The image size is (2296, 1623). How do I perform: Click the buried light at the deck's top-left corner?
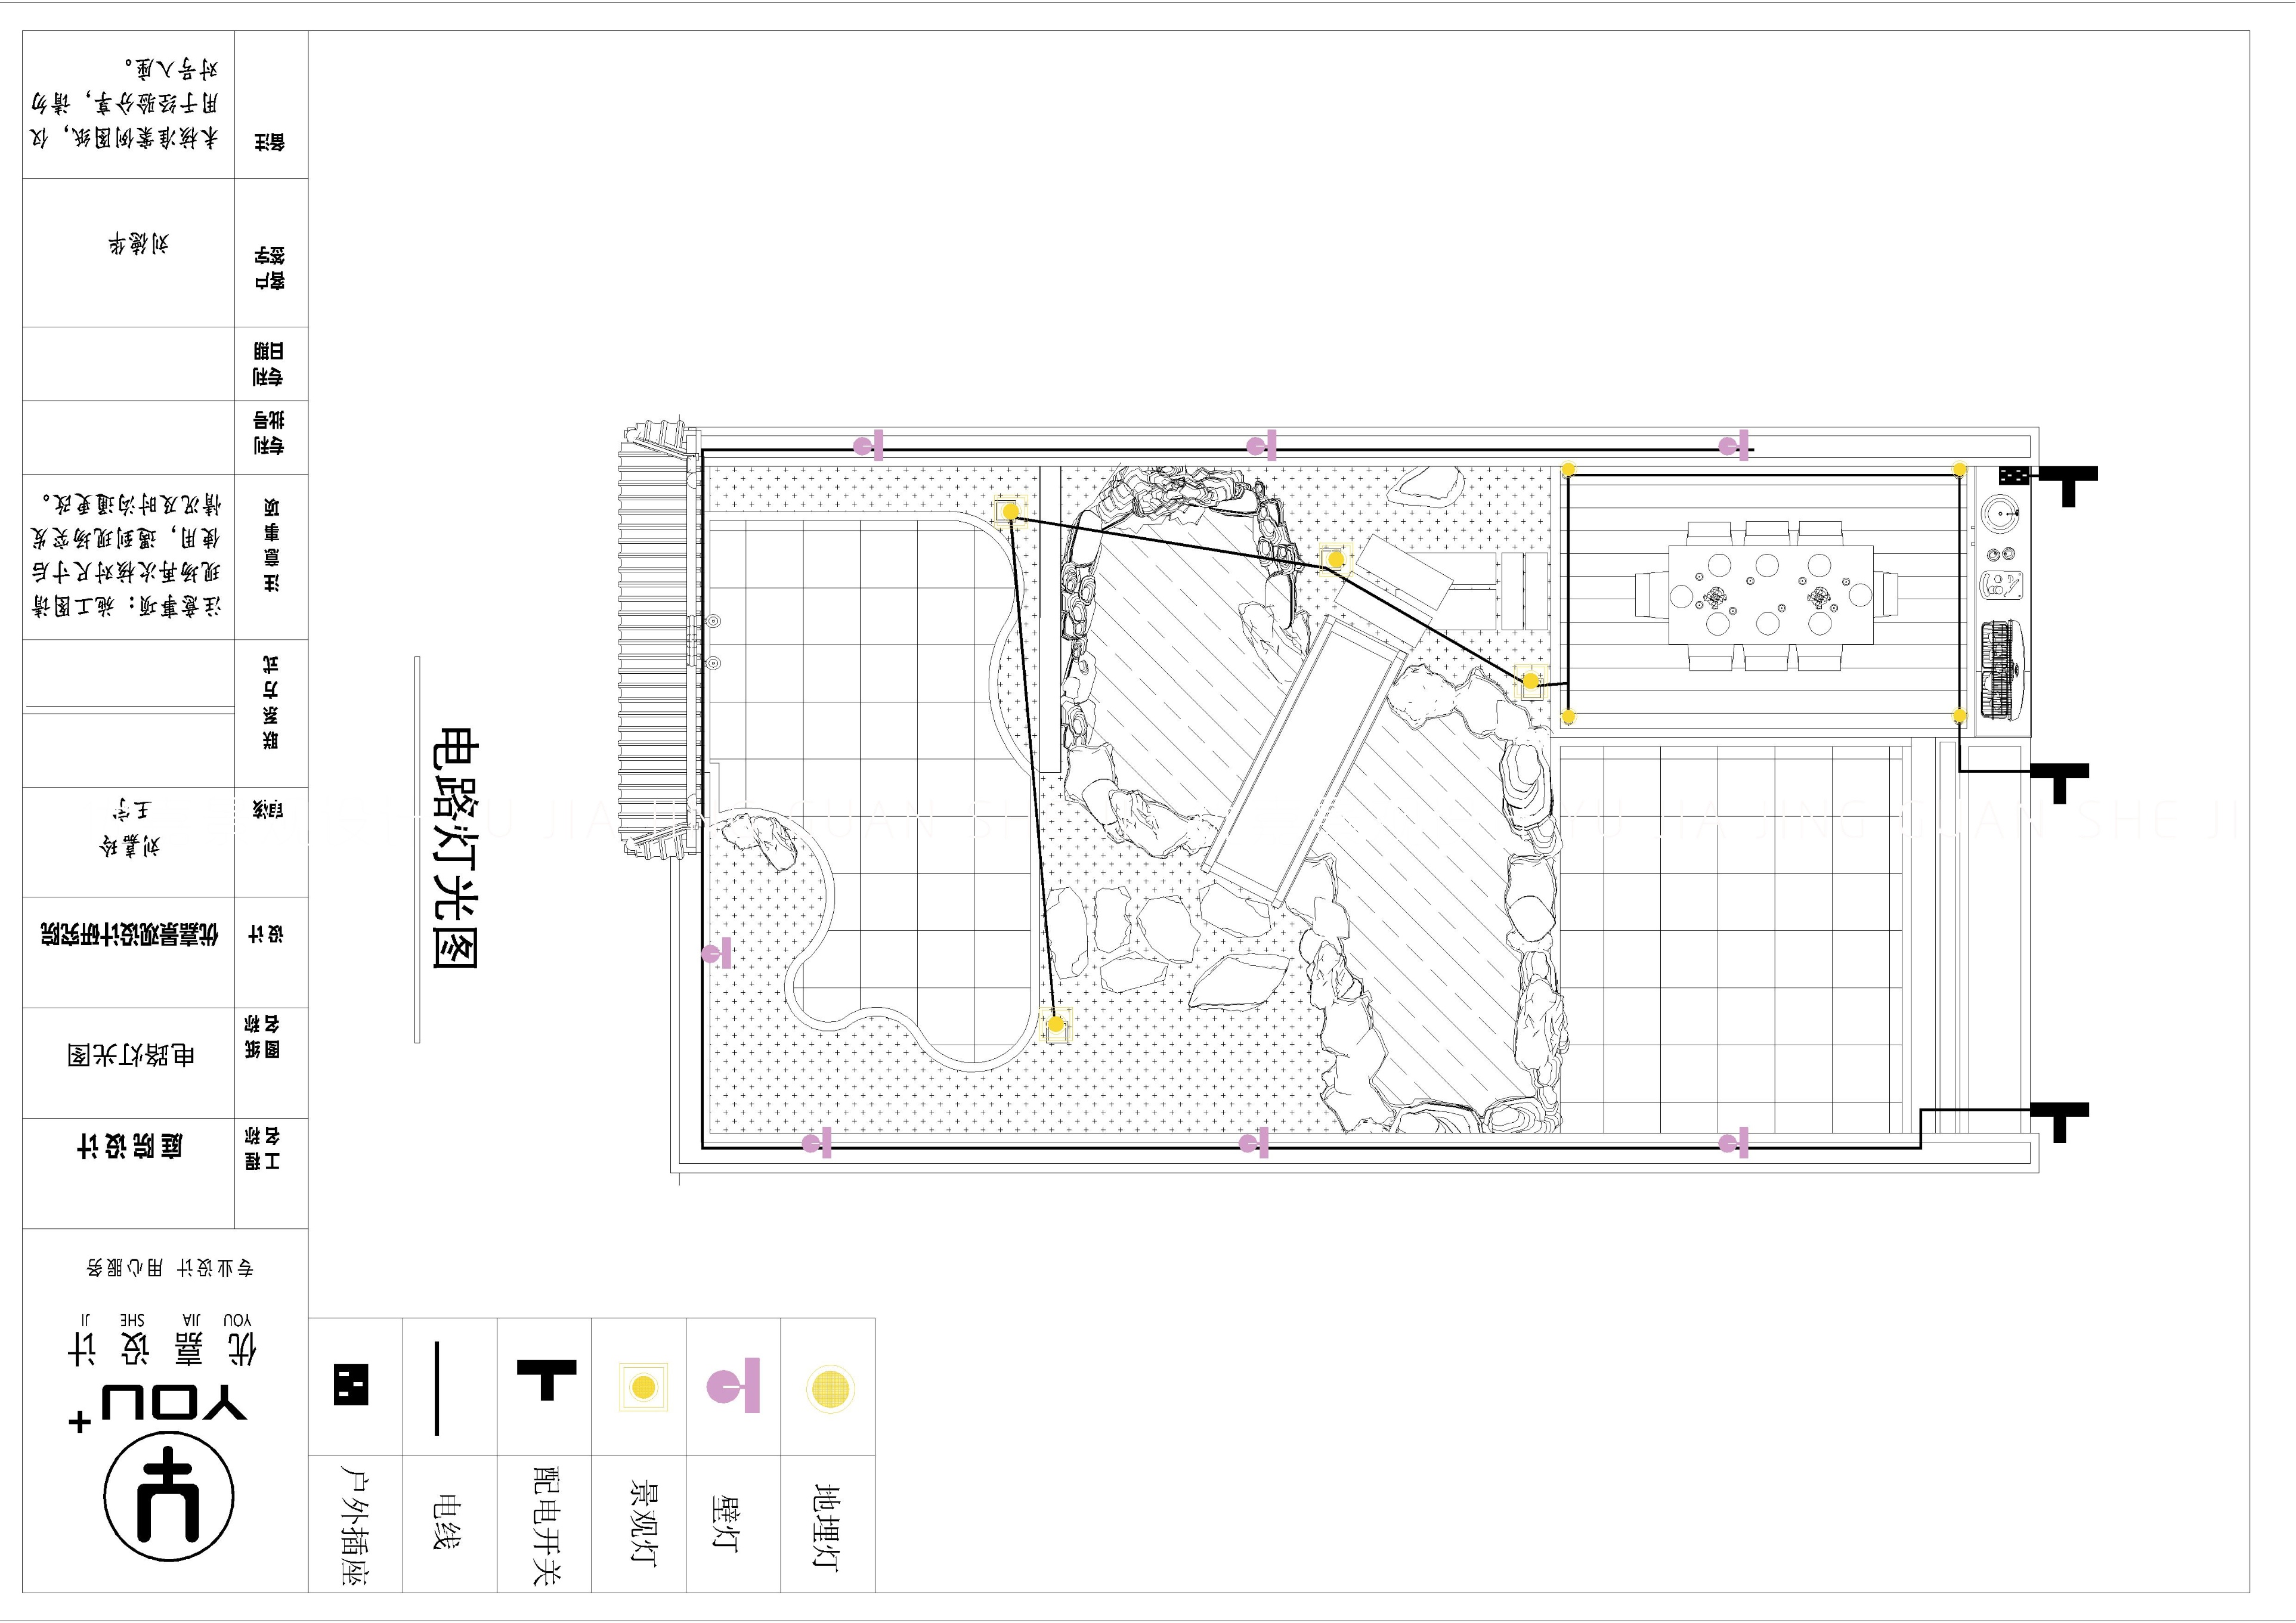coord(1568,469)
